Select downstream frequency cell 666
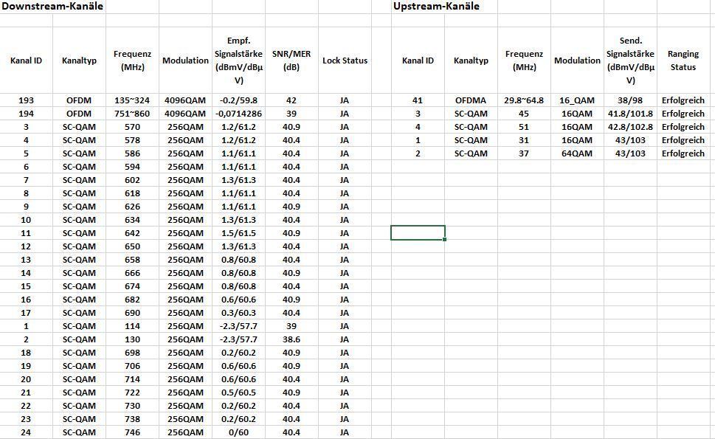 (132, 272)
